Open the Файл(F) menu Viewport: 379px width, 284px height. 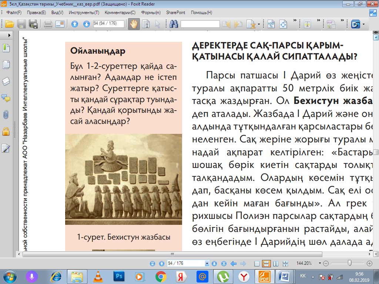pyautogui.click(x=14, y=13)
